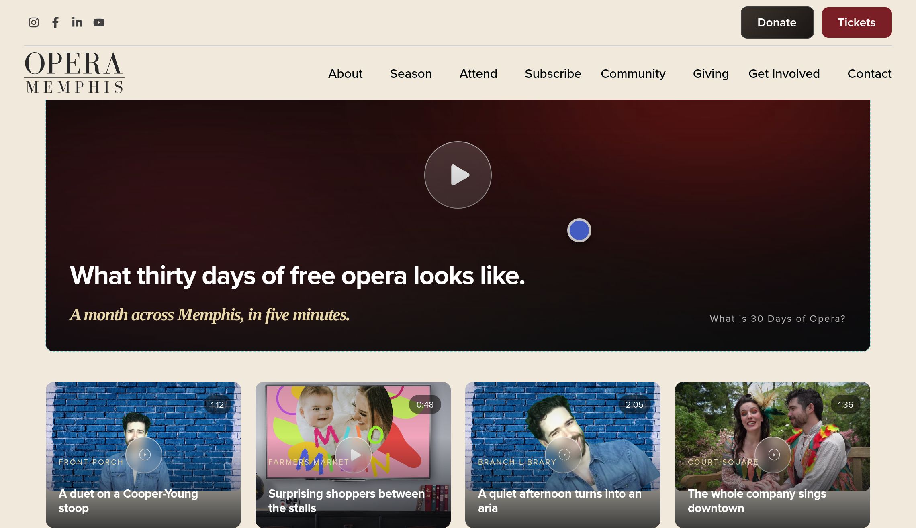Open the Giving menu item
Screen dimensions: 916x528
pos(711,74)
